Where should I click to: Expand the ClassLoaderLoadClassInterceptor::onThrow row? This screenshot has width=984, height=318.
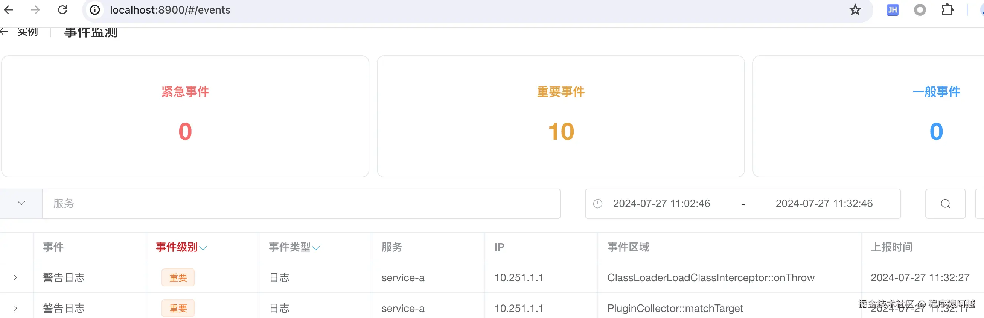[15, 277]
